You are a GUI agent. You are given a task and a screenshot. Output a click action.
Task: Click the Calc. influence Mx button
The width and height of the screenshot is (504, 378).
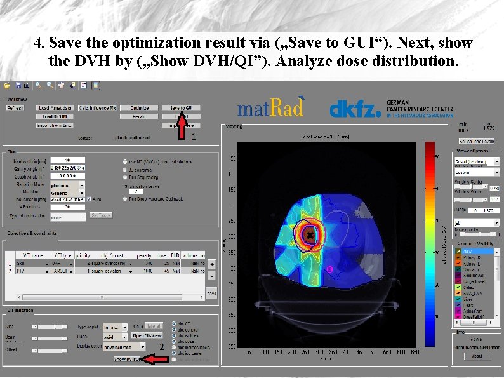[97, 108]
